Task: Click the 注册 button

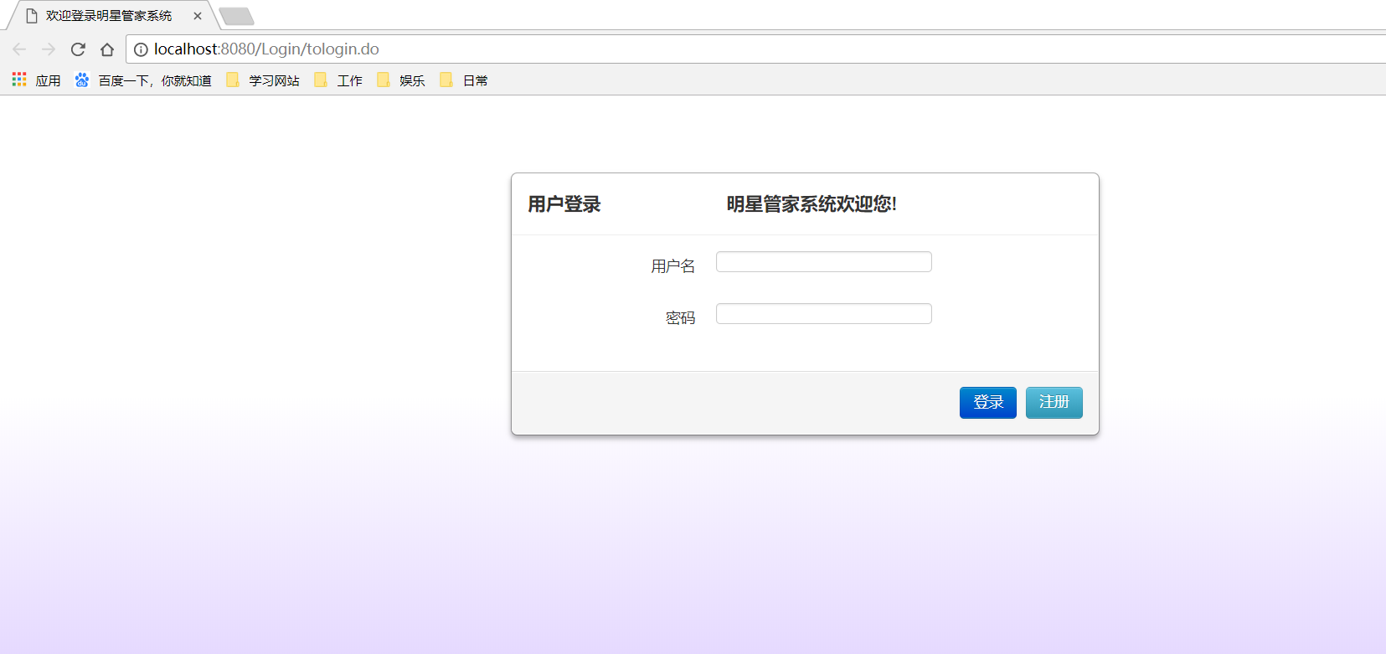Action: [1054, 403]
